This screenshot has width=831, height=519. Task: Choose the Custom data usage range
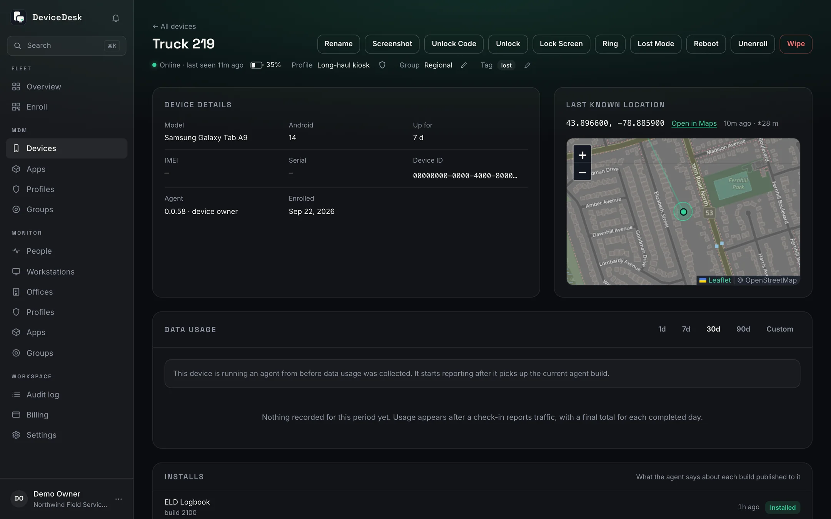pos(780,329)
